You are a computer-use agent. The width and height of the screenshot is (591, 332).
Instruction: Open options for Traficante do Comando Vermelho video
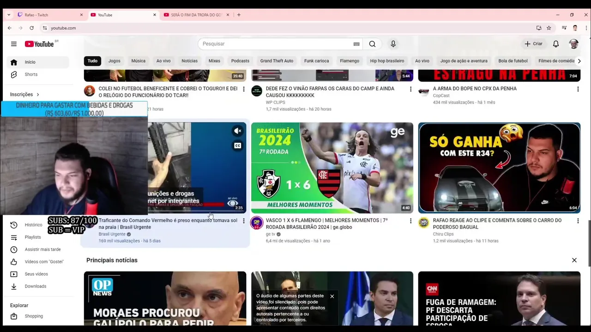244,221
